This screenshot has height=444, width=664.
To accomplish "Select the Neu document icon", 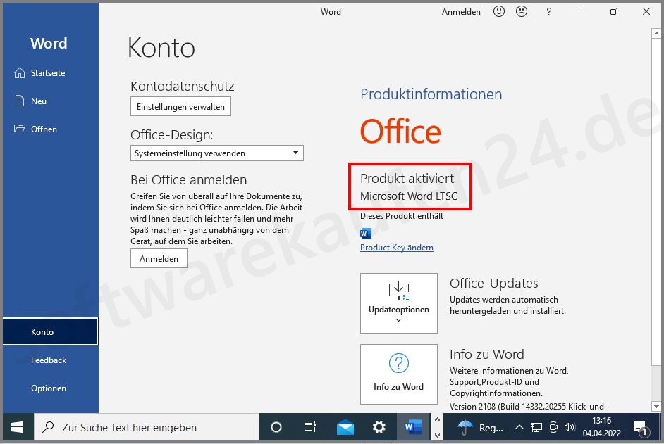I will click(x=19, y=101).
